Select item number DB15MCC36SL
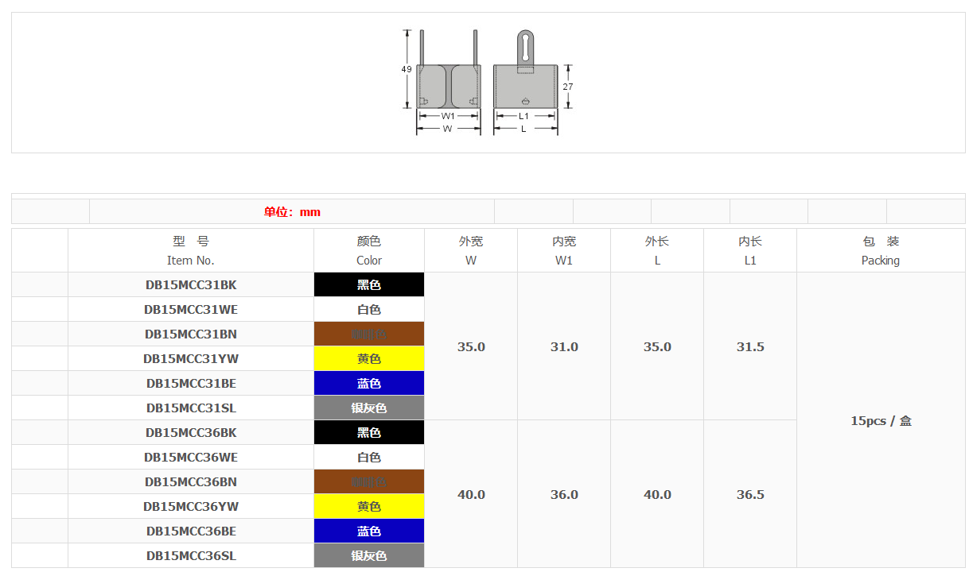Viewport: 969px width, 572px height. 191,555
